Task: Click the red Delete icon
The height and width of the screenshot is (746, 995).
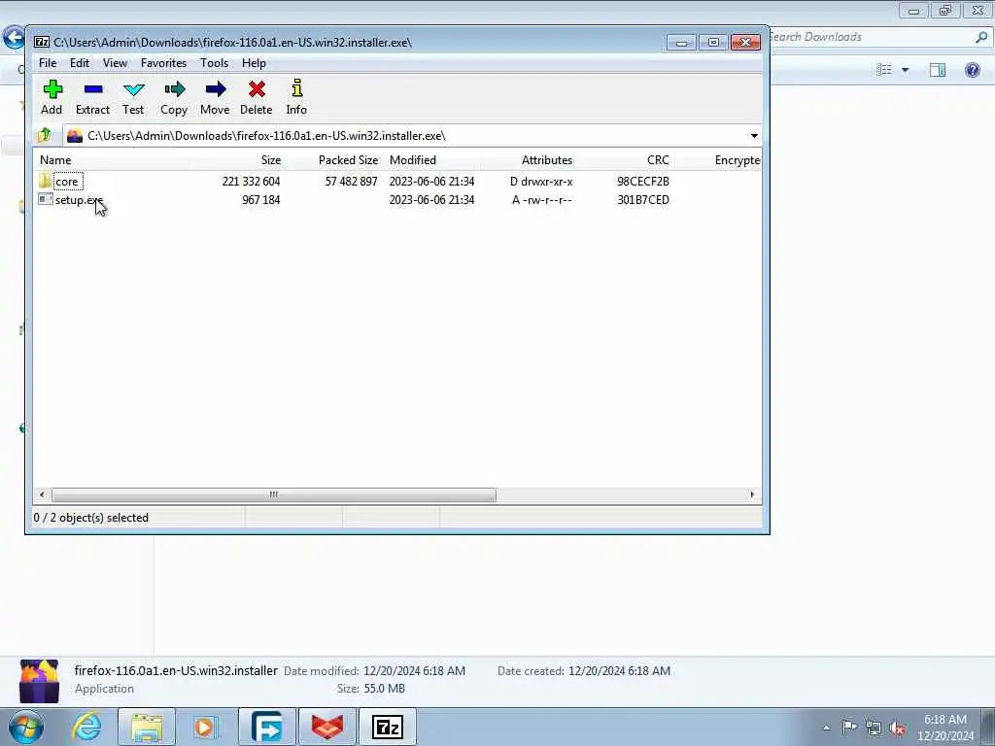Action: [257, 88]
